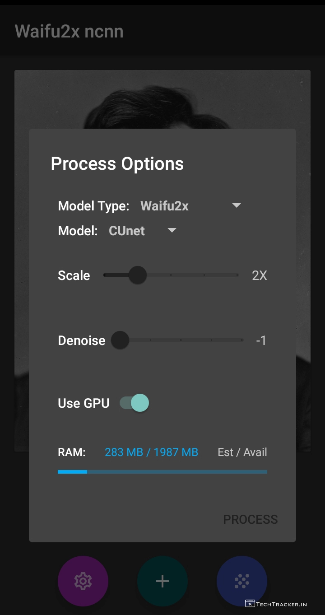
Task: Click the Denoise slider track's far end
Action: [241, 340]
